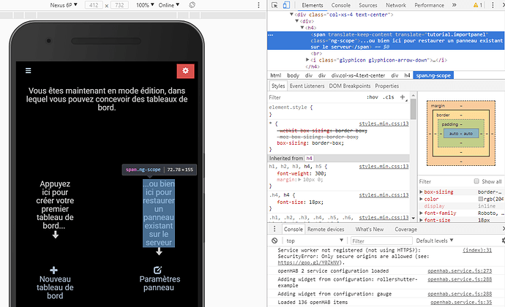Image resolution: width=505 pixels, height=307 pixels.
Task: Click the clear console icon
Action: pyautogui.click(x=274, y=240)
